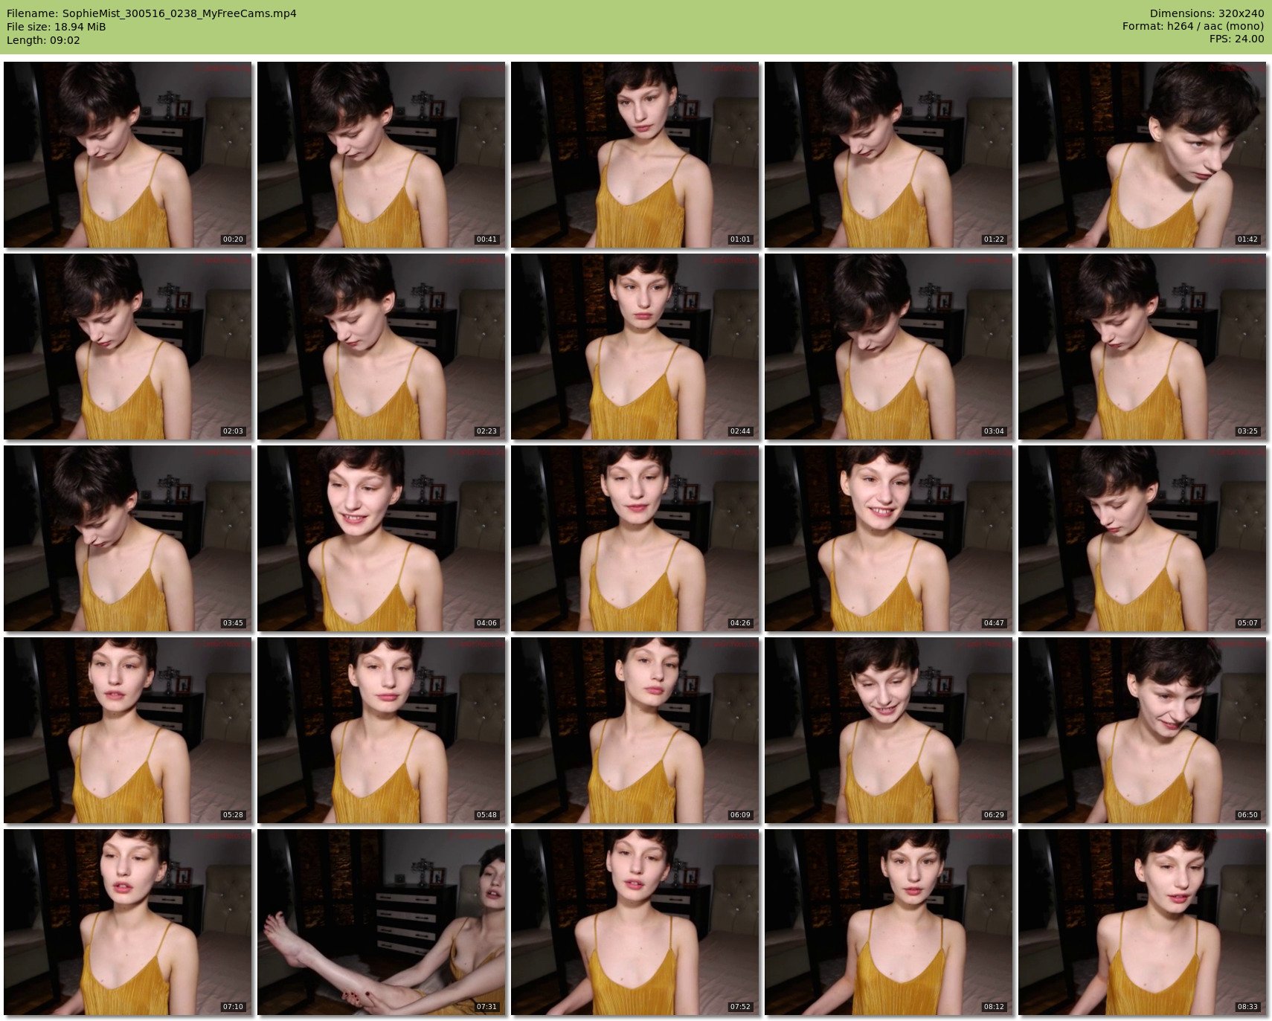The height and width of the screenshot is (1021, 1272).
Task: Open the frame timestamped 03:25
Action: [1142, 347]
